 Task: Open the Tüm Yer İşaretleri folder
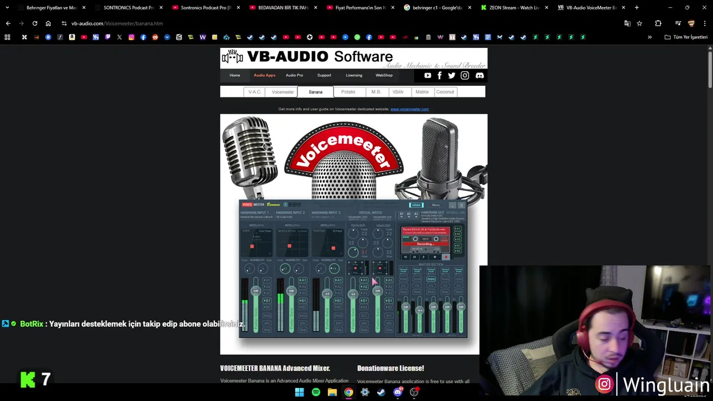(686, 37)
